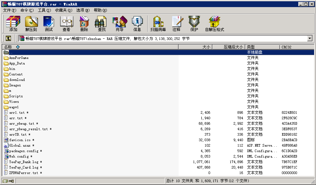Sort by the CRC32 column header
This screenshot has width=316, height=185.
(x=286, y=47)
